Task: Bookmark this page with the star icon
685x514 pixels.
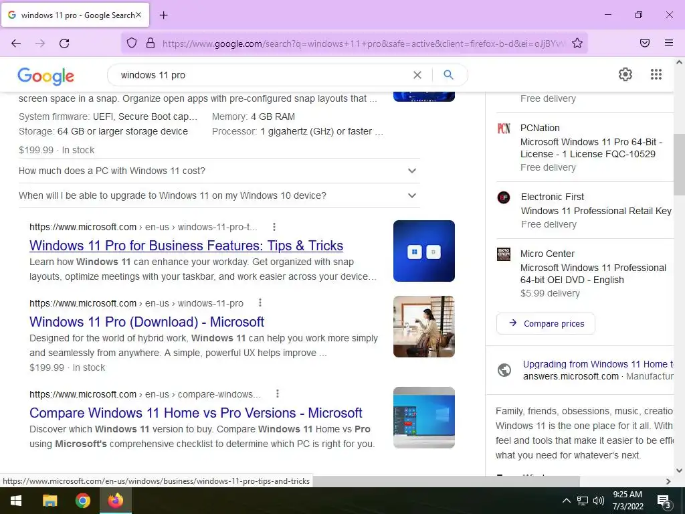Action: coord(577,43)
